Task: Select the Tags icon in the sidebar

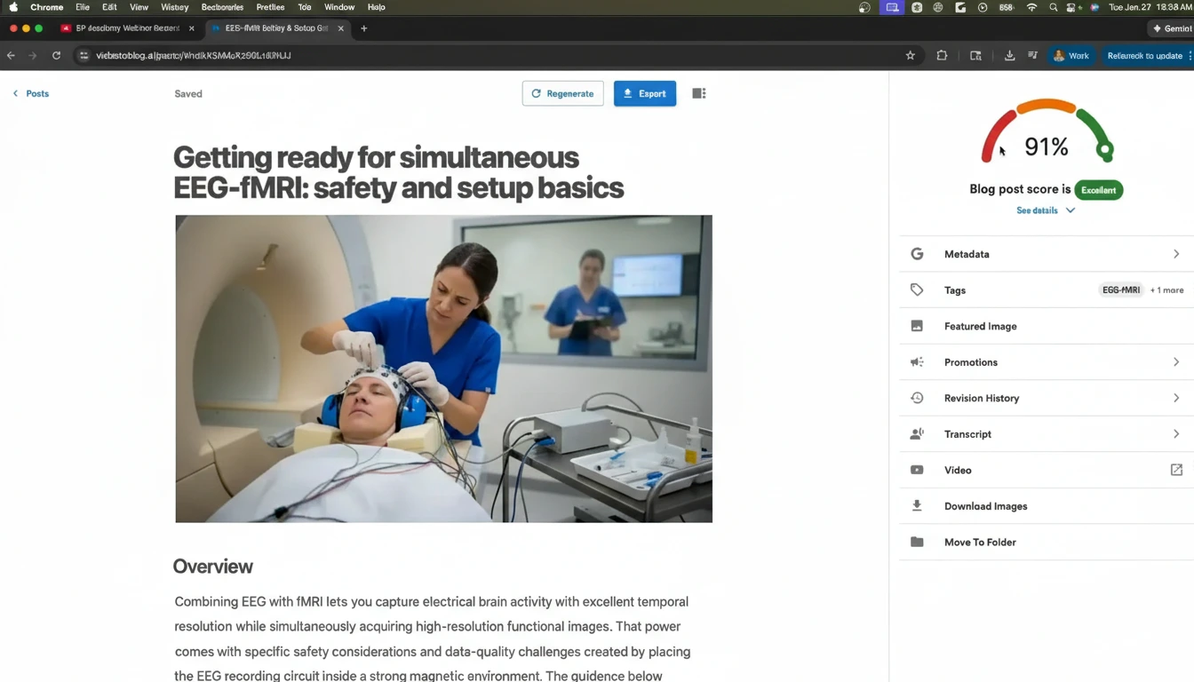Action: (917, 289)
